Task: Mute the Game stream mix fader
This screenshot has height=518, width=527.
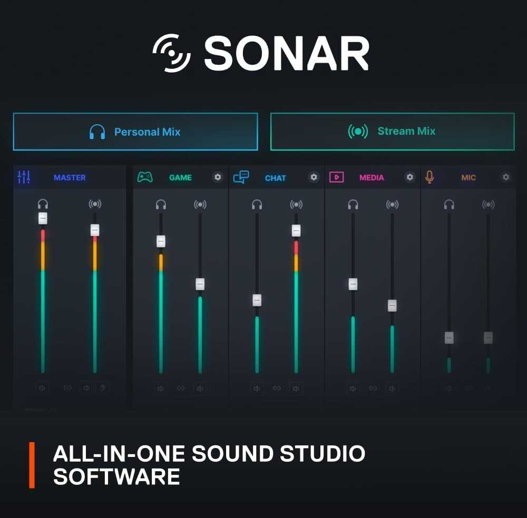Action: click(200, 388)
